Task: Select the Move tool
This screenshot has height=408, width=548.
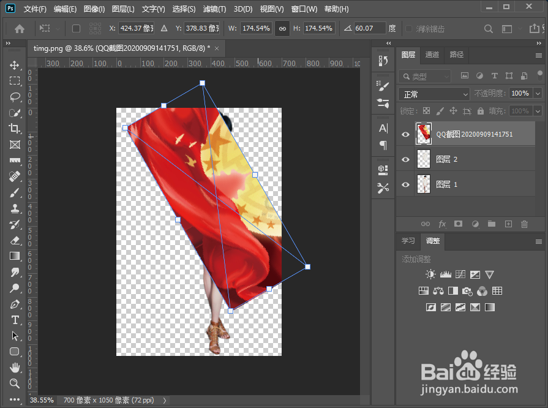Action: click(14, 66)
